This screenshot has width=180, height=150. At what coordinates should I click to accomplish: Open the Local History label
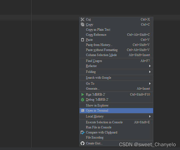point(95,116)
